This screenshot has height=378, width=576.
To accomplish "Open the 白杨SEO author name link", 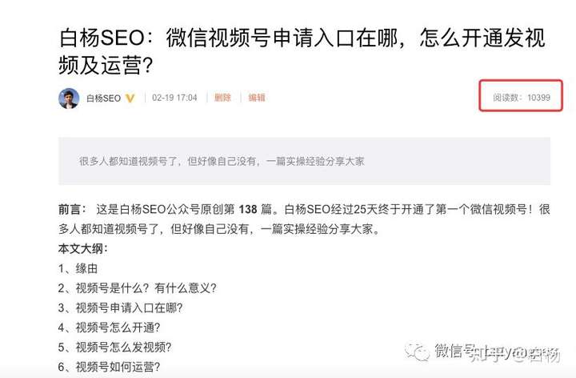I will coord(103,99).
